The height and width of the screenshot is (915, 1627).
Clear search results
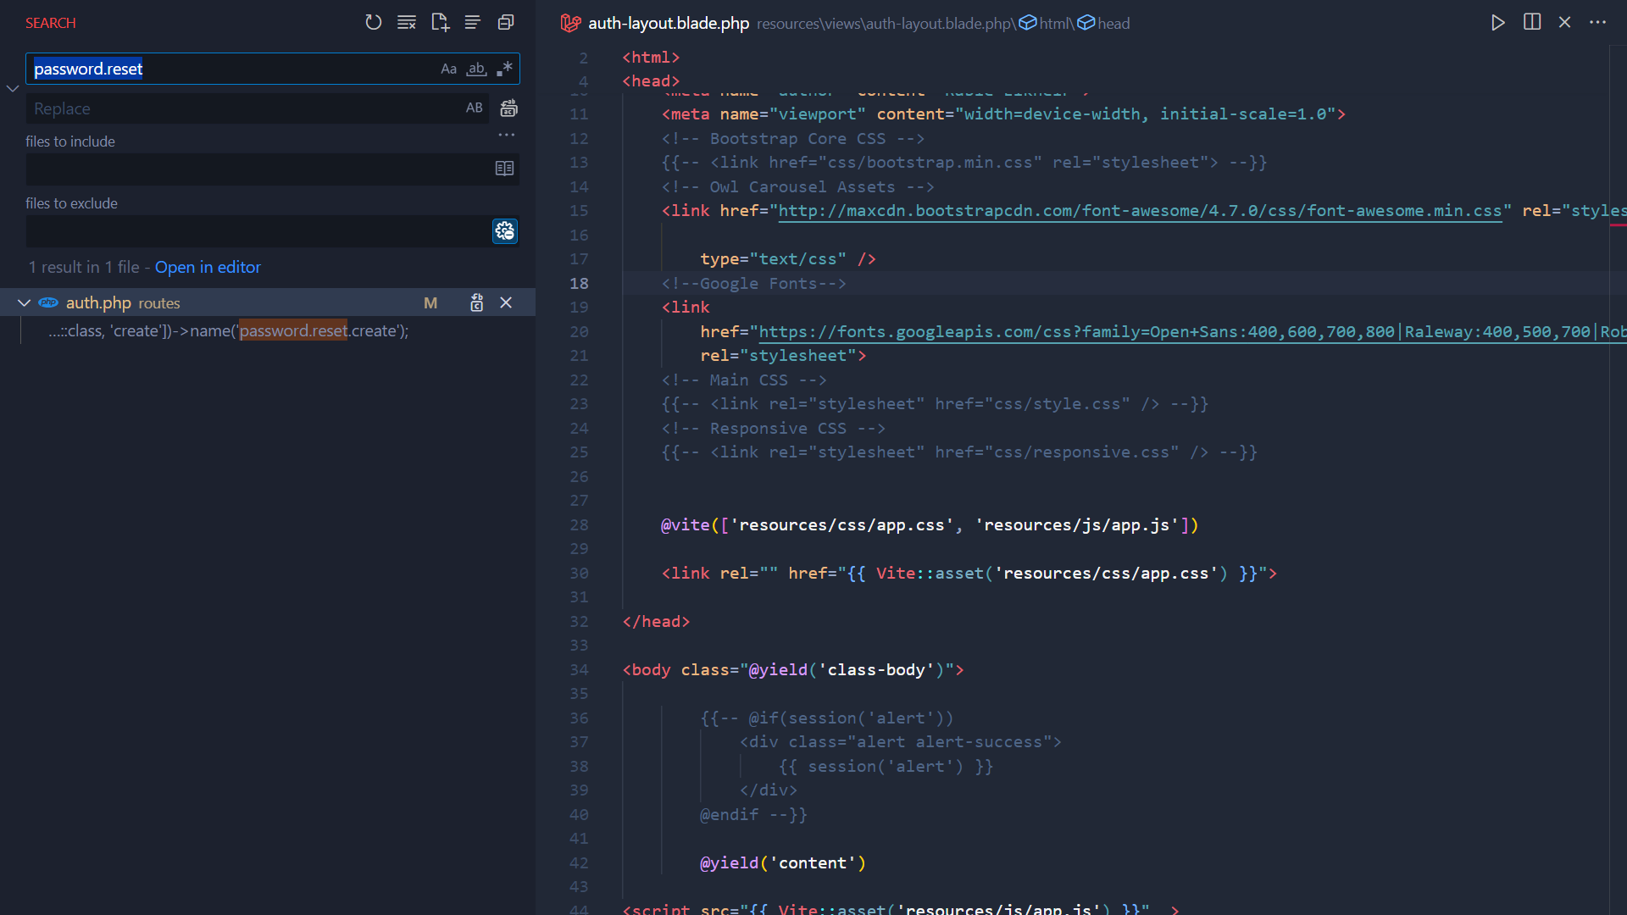pyautogui.click(x=407, y=23)
